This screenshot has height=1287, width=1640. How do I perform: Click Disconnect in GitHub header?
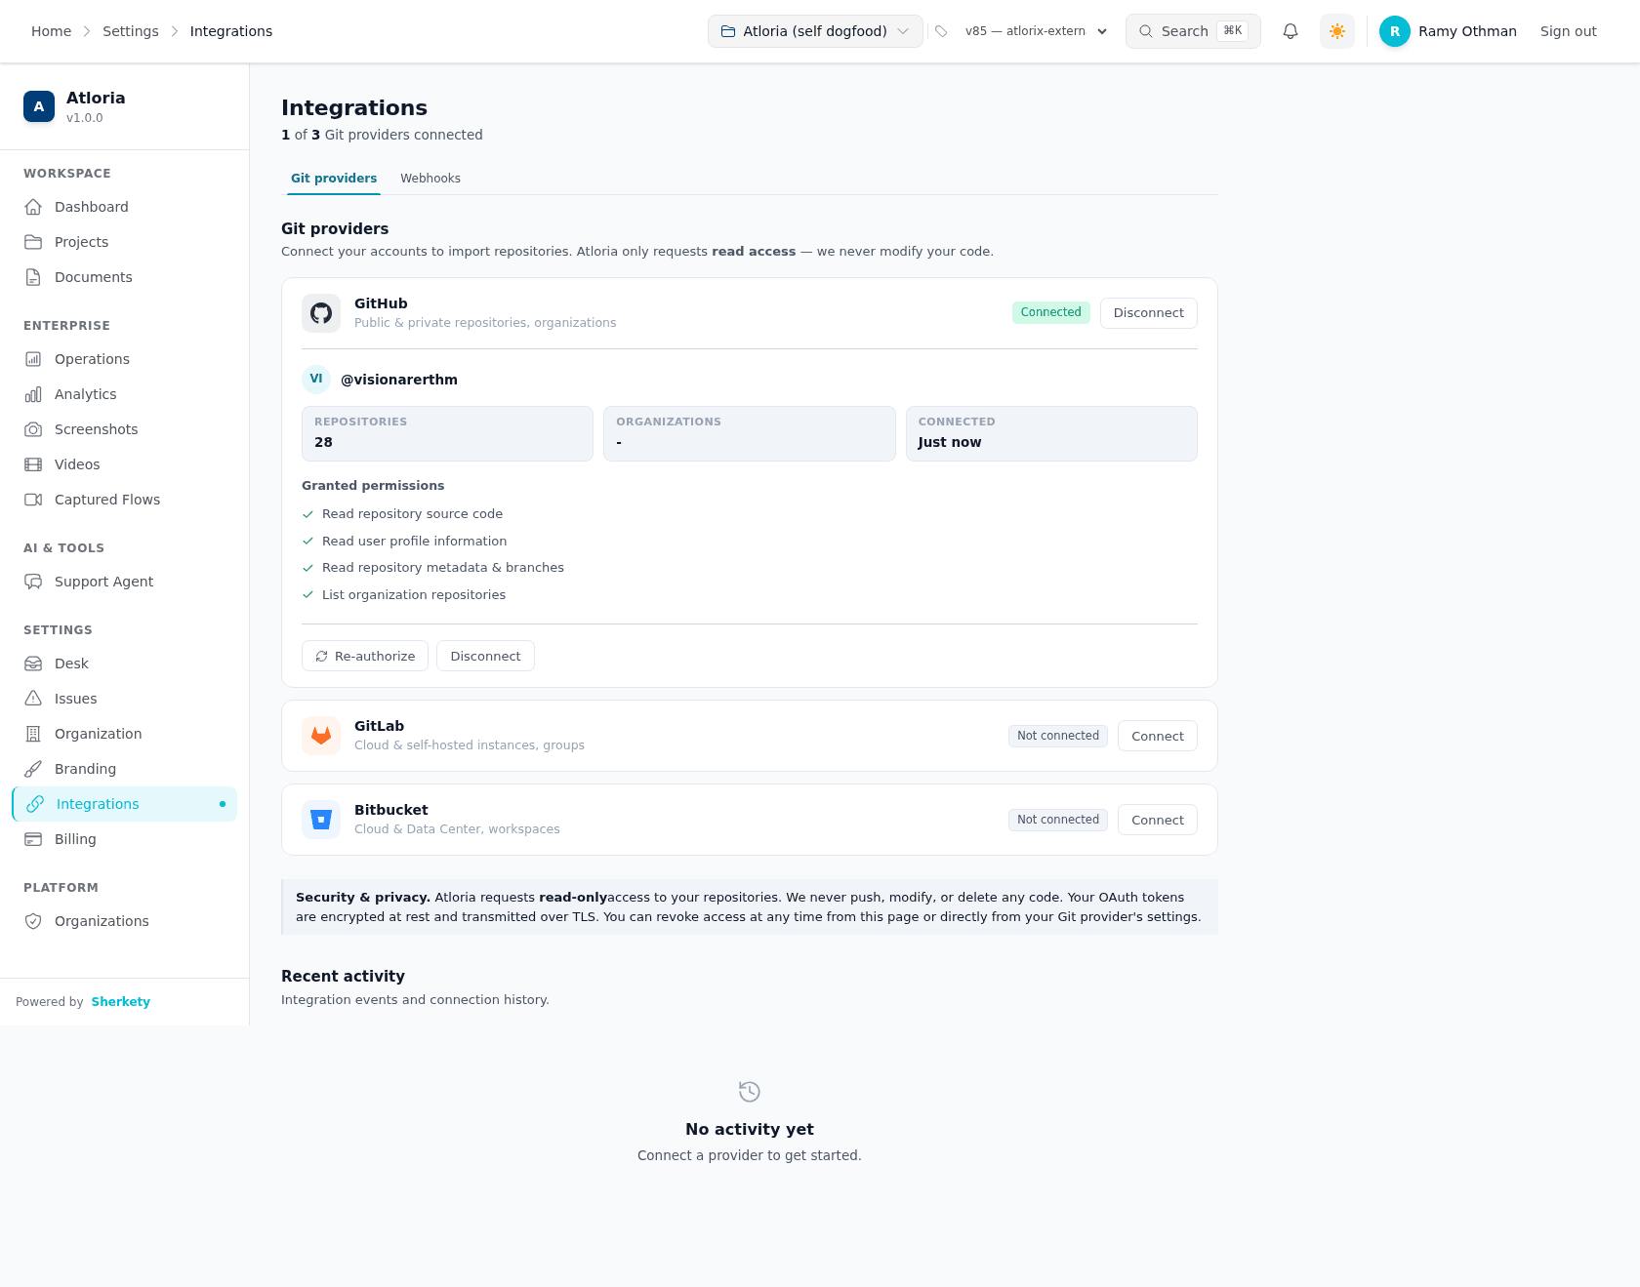1148,313
